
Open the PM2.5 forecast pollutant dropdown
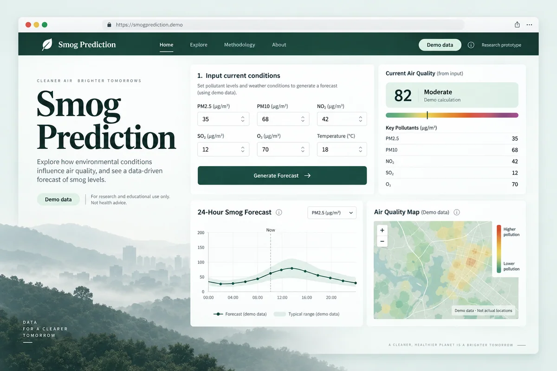[332, 213]
